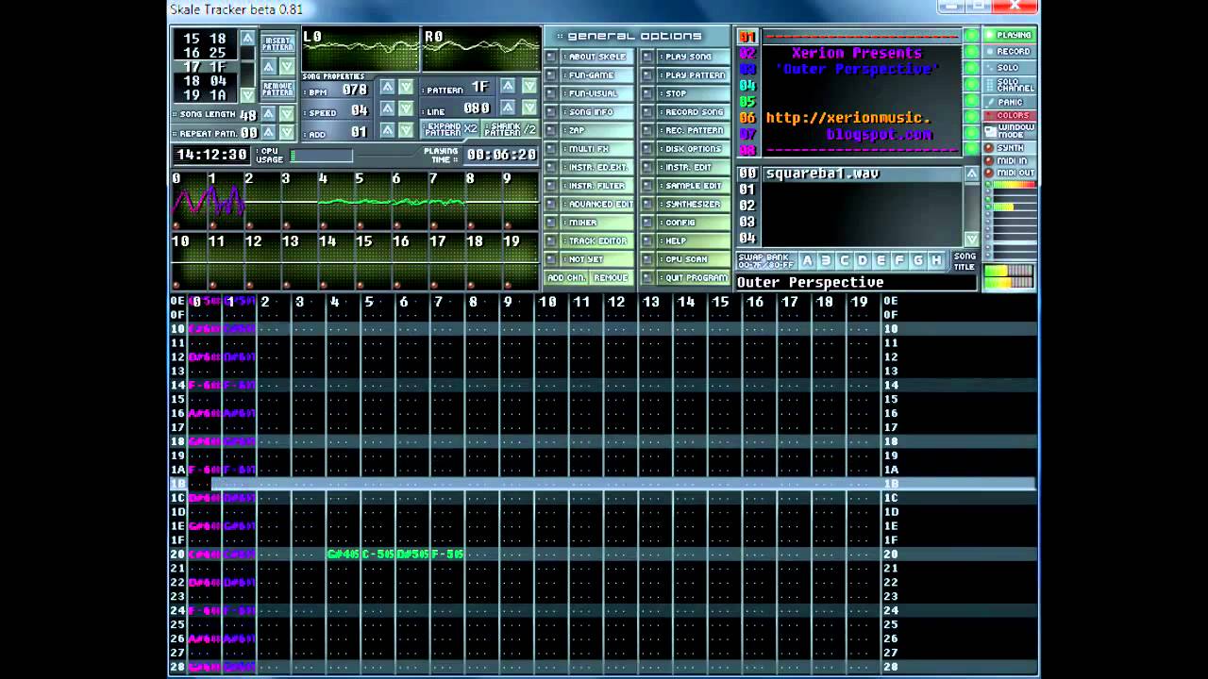Open the Colors setting
Image resolution: width=1208 pixels, height=679 pixels.
click(x=1010, y=116)
